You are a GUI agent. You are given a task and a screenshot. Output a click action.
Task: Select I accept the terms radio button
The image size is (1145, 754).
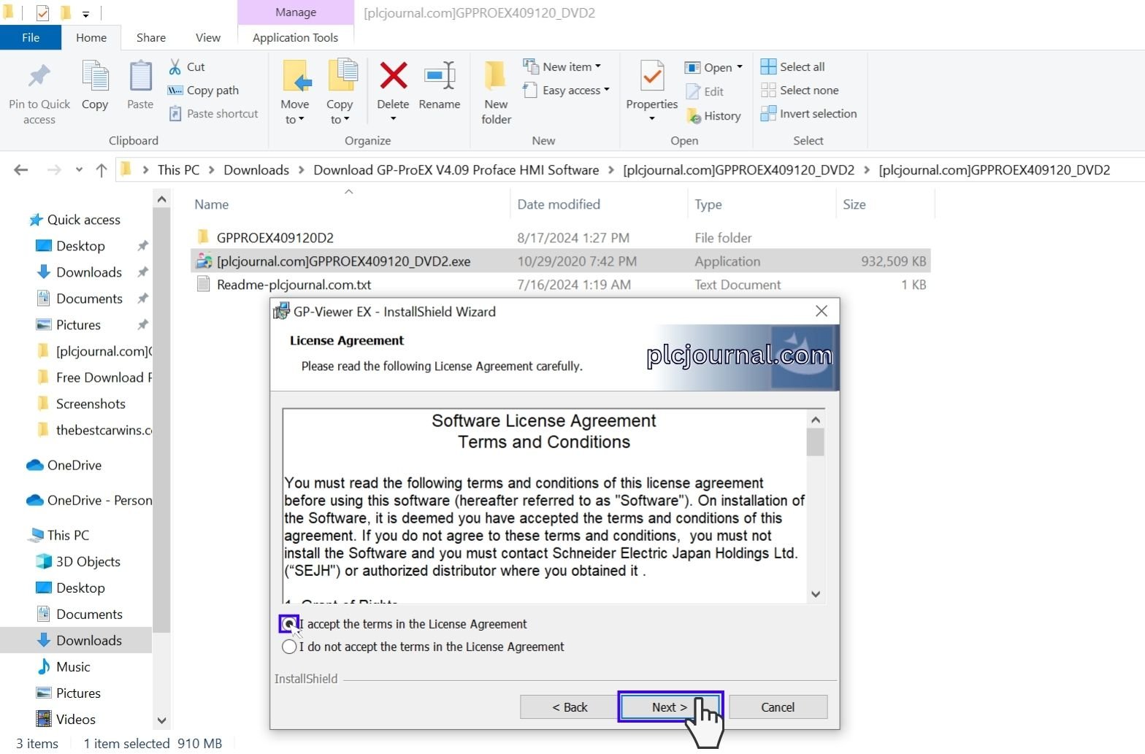pyautogui.click(x=289, y=624)
